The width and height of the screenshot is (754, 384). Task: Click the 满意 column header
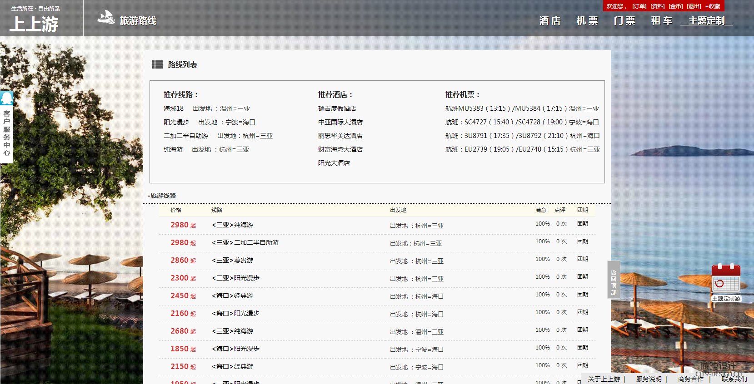[541, 210]
